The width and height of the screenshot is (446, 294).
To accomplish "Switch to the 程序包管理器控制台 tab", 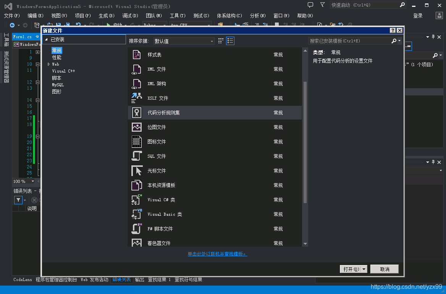I will tap(56, 279).
